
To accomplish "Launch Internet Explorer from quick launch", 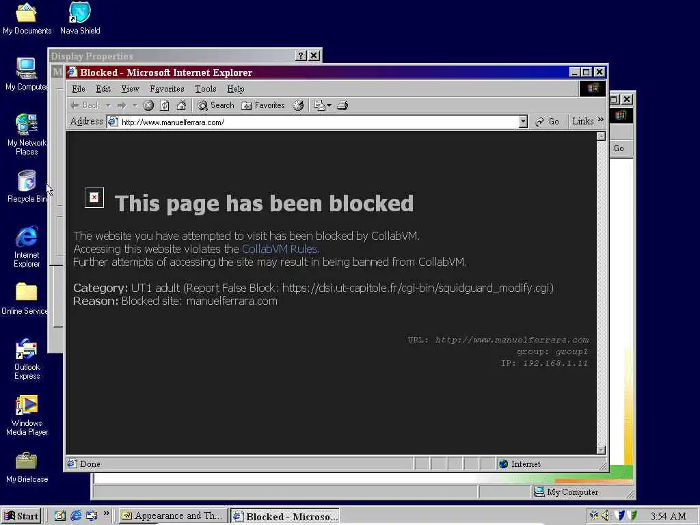I will point(76,515).
